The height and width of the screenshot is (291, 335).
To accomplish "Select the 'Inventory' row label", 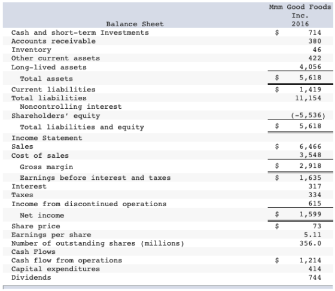I will [31, 50].
